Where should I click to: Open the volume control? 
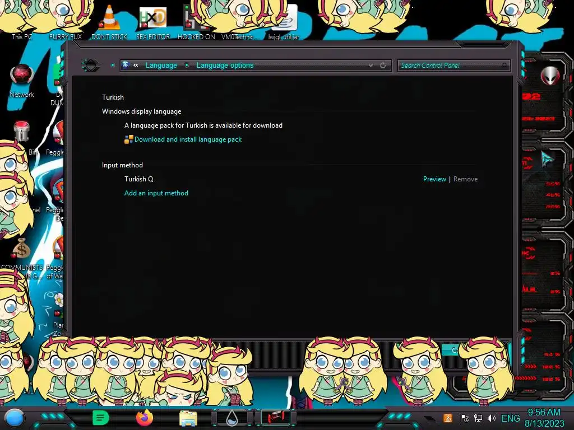tap(491, 418)
